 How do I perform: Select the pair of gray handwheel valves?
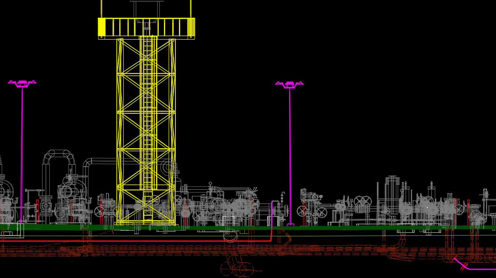[x=362, y=201]
